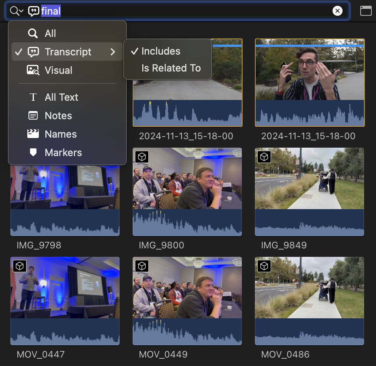This screenshot has width=376, height=366.
Task: Pick the Notes filter entry
Action: (58, 116)
